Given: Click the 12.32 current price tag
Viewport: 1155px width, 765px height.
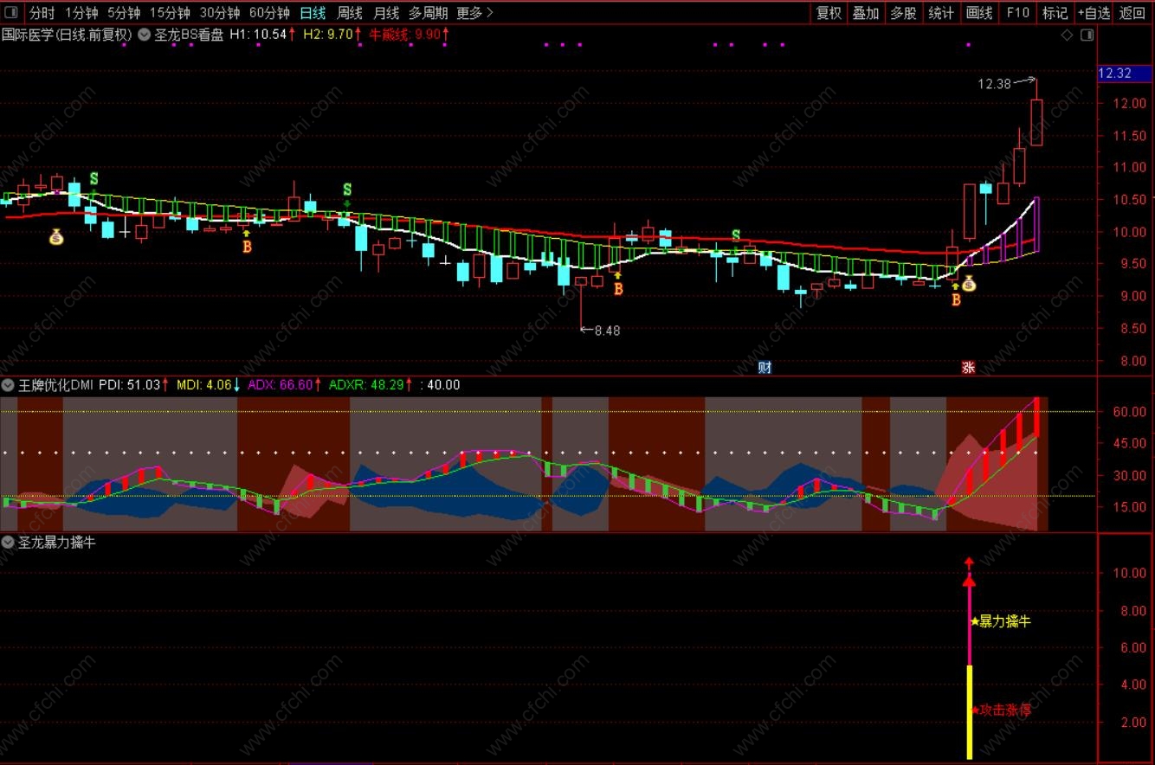Looking at the screenshot, I should pos(1125,74).
